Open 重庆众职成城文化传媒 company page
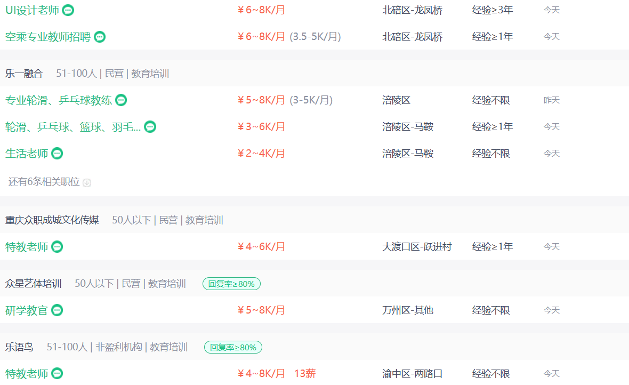Image resolution: width=629 pixels, height=385 pixels. [52, 220]
